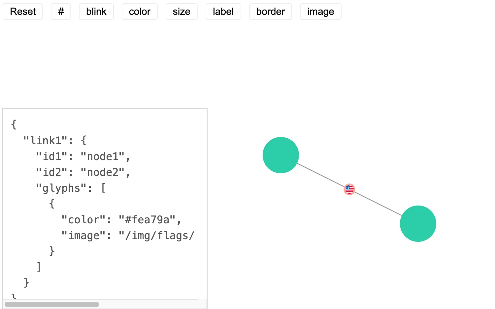Select the lower-right green node
The image size is (495, 309).
coord(418,224)
